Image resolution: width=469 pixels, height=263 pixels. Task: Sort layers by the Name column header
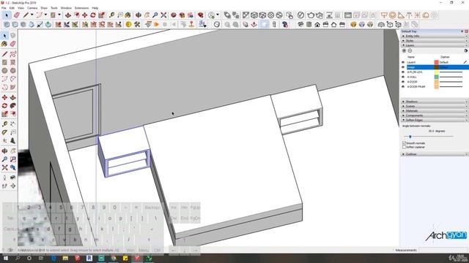click(411, 57)
